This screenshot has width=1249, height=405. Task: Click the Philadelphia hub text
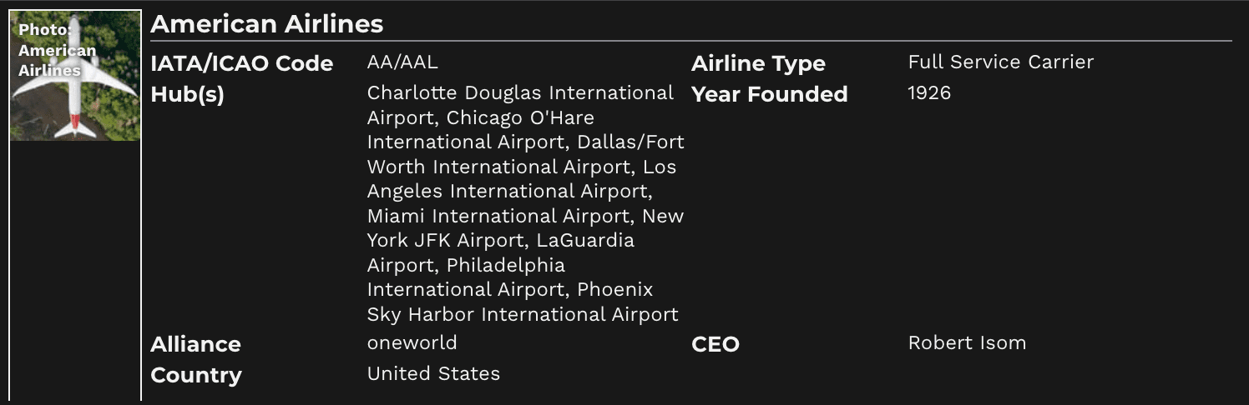coord(506,265)
